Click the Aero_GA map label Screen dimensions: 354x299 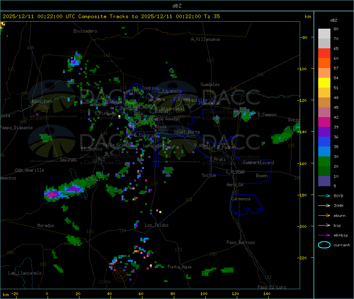click(235, 185)
